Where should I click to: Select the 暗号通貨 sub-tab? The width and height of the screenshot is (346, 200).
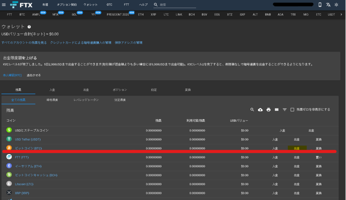tap(52, 100)
